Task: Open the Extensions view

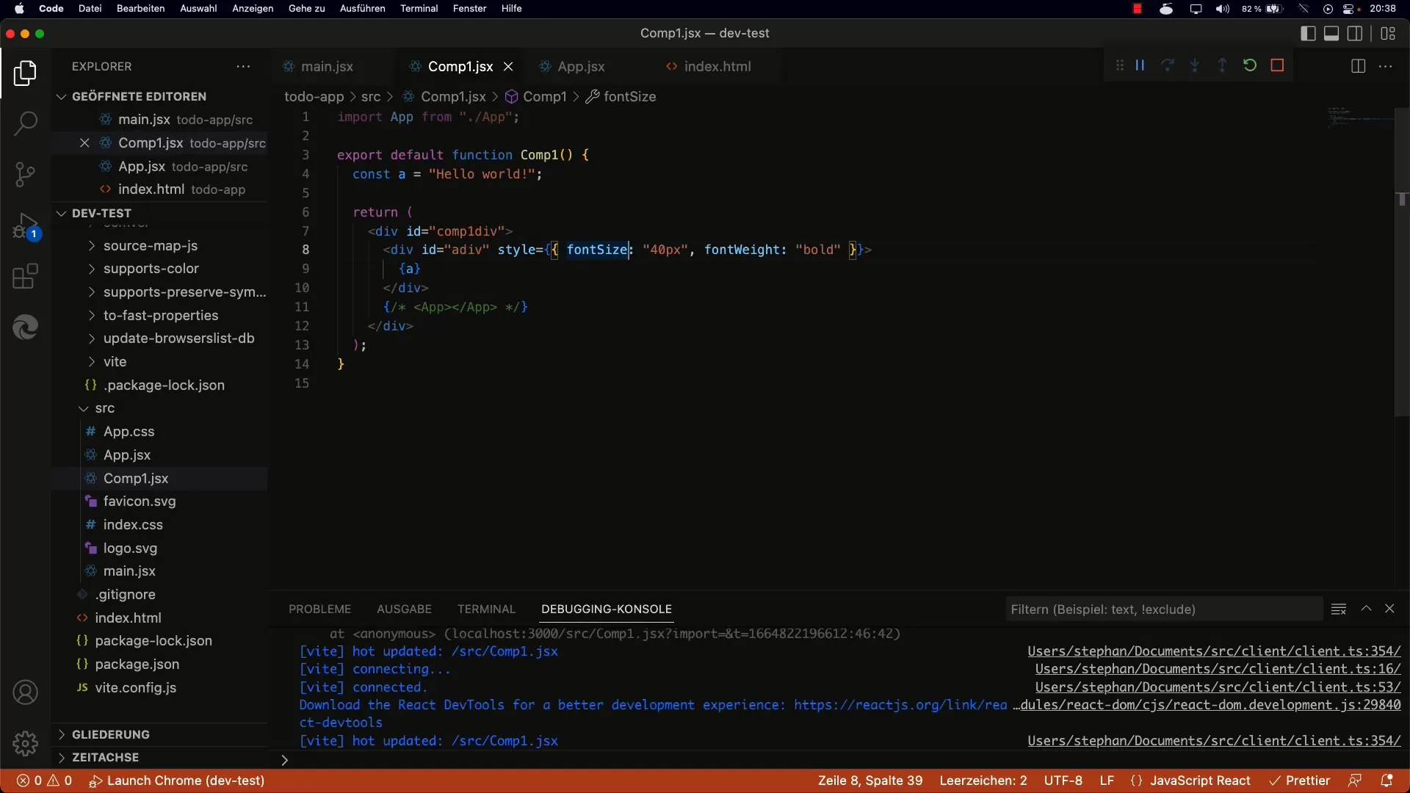Action: click(x=25, y=277)
